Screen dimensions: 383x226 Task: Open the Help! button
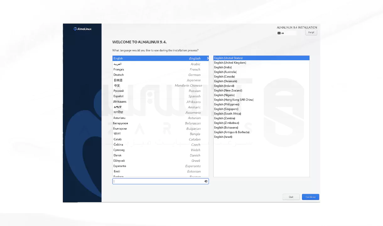coord(311,32)
